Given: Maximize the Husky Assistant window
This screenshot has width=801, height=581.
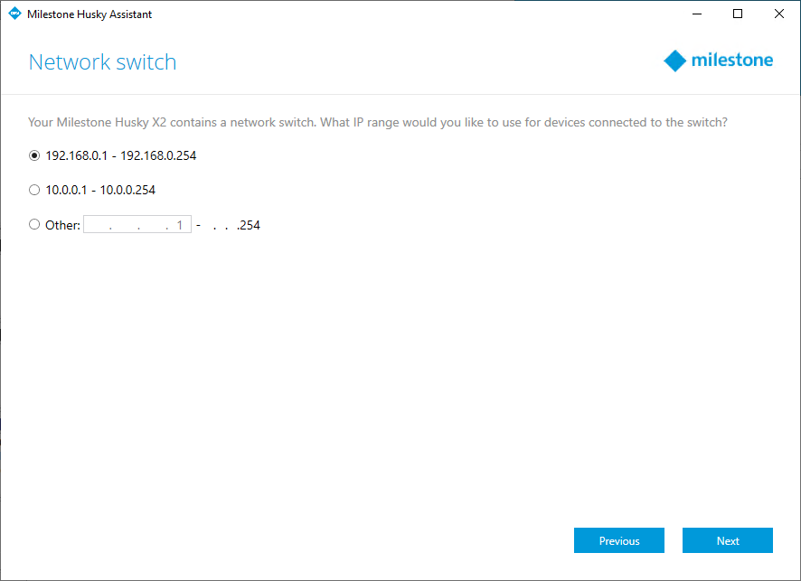Looking at the screenshot, I should pyautogui.click(x=738, y=14).
